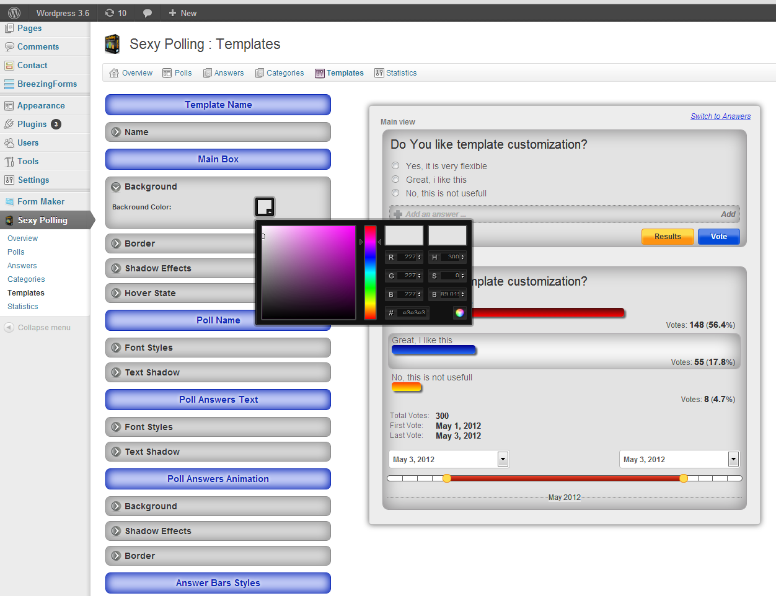Click the orange Results button
The width and height of the screenshot is (776, 596).
(668, 237)
